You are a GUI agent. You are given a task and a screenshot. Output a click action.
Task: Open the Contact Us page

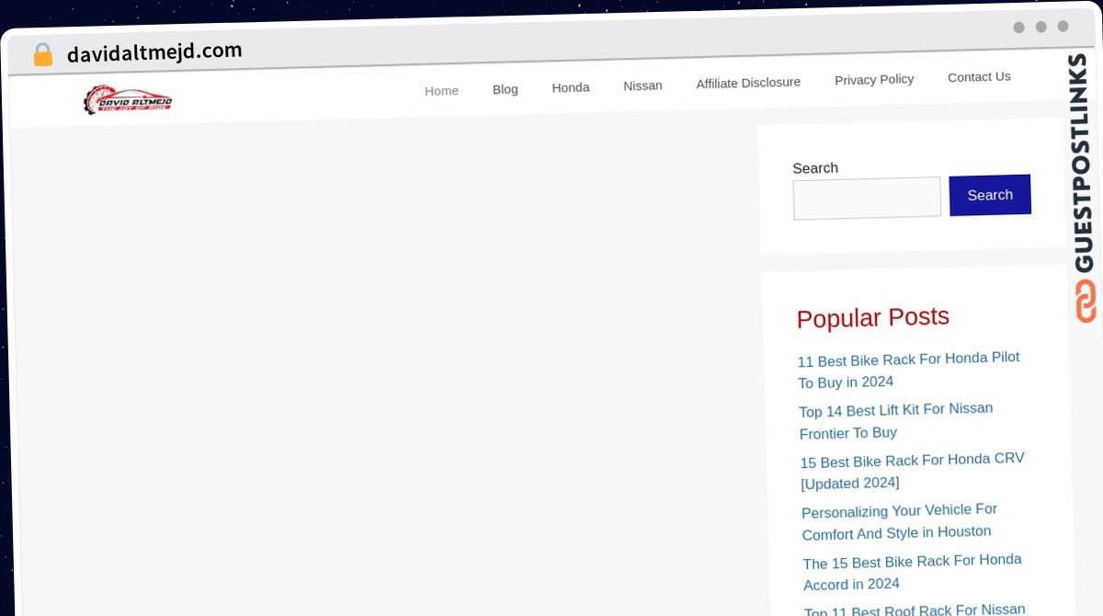point(979,77)
